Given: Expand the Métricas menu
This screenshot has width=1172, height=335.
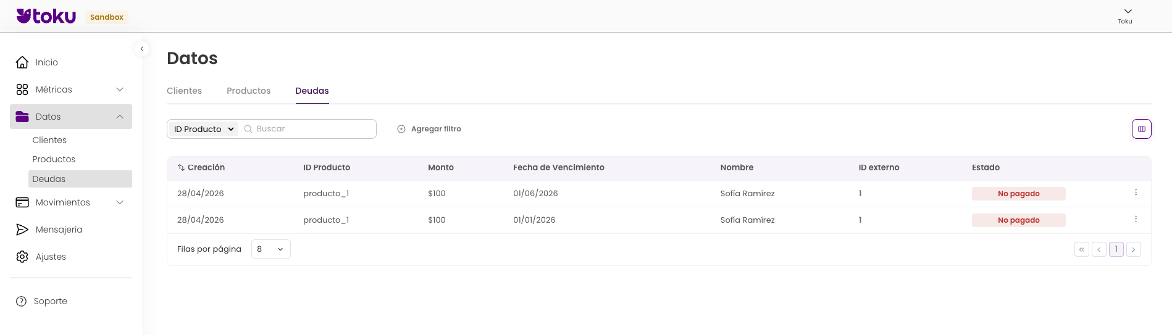Looking at the screenshot, I should tap(120, 89).
